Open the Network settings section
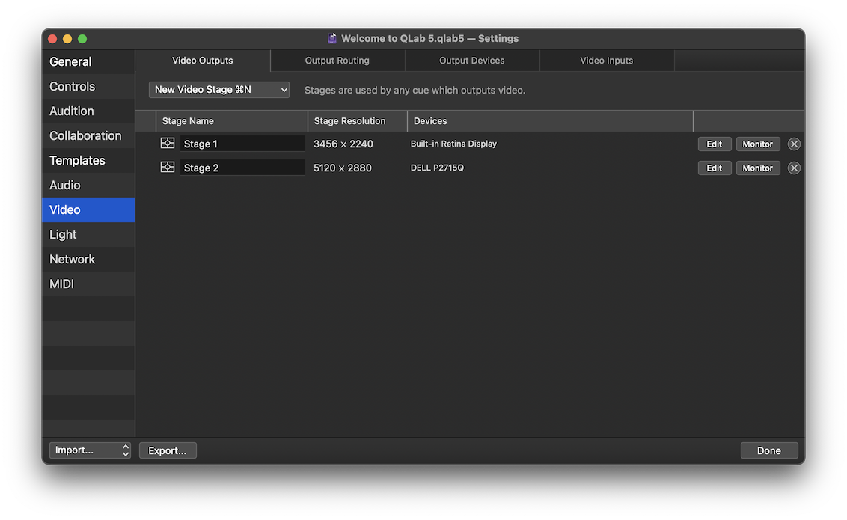847x520 pixels. coord(72,259)
